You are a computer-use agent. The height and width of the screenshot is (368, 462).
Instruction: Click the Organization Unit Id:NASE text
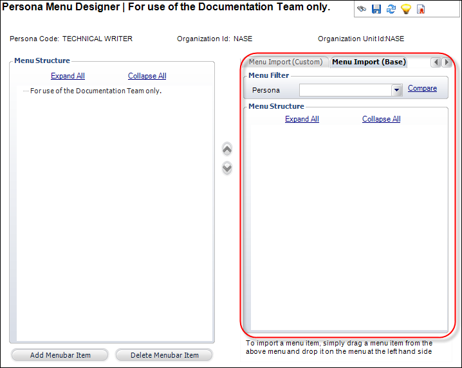(x=361, y=39)
